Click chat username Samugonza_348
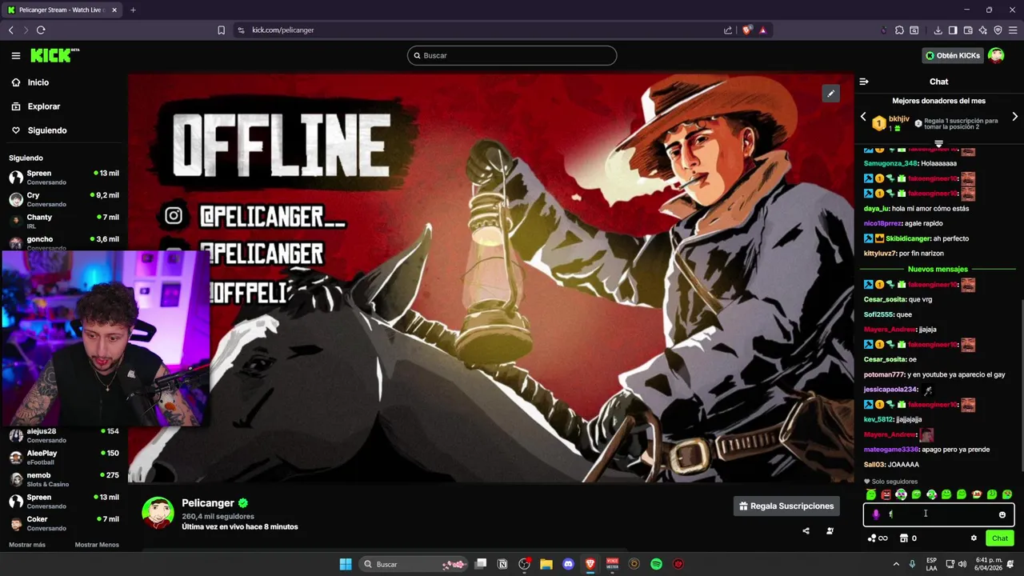This screenshot has height=576, width=1024. [x=890, y=163]
